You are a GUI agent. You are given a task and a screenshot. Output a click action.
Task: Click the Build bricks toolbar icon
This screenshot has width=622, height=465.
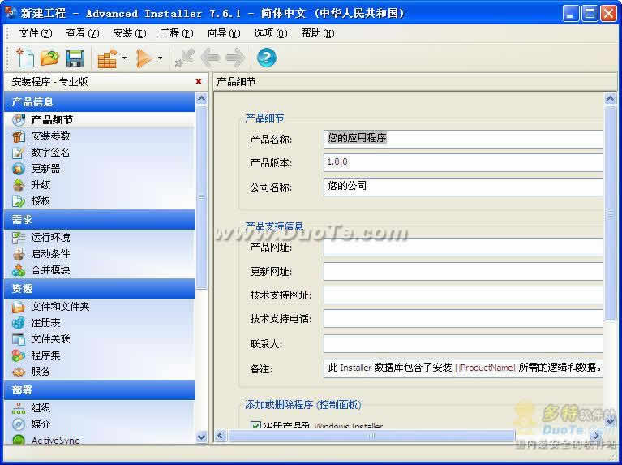pos(107,58)
